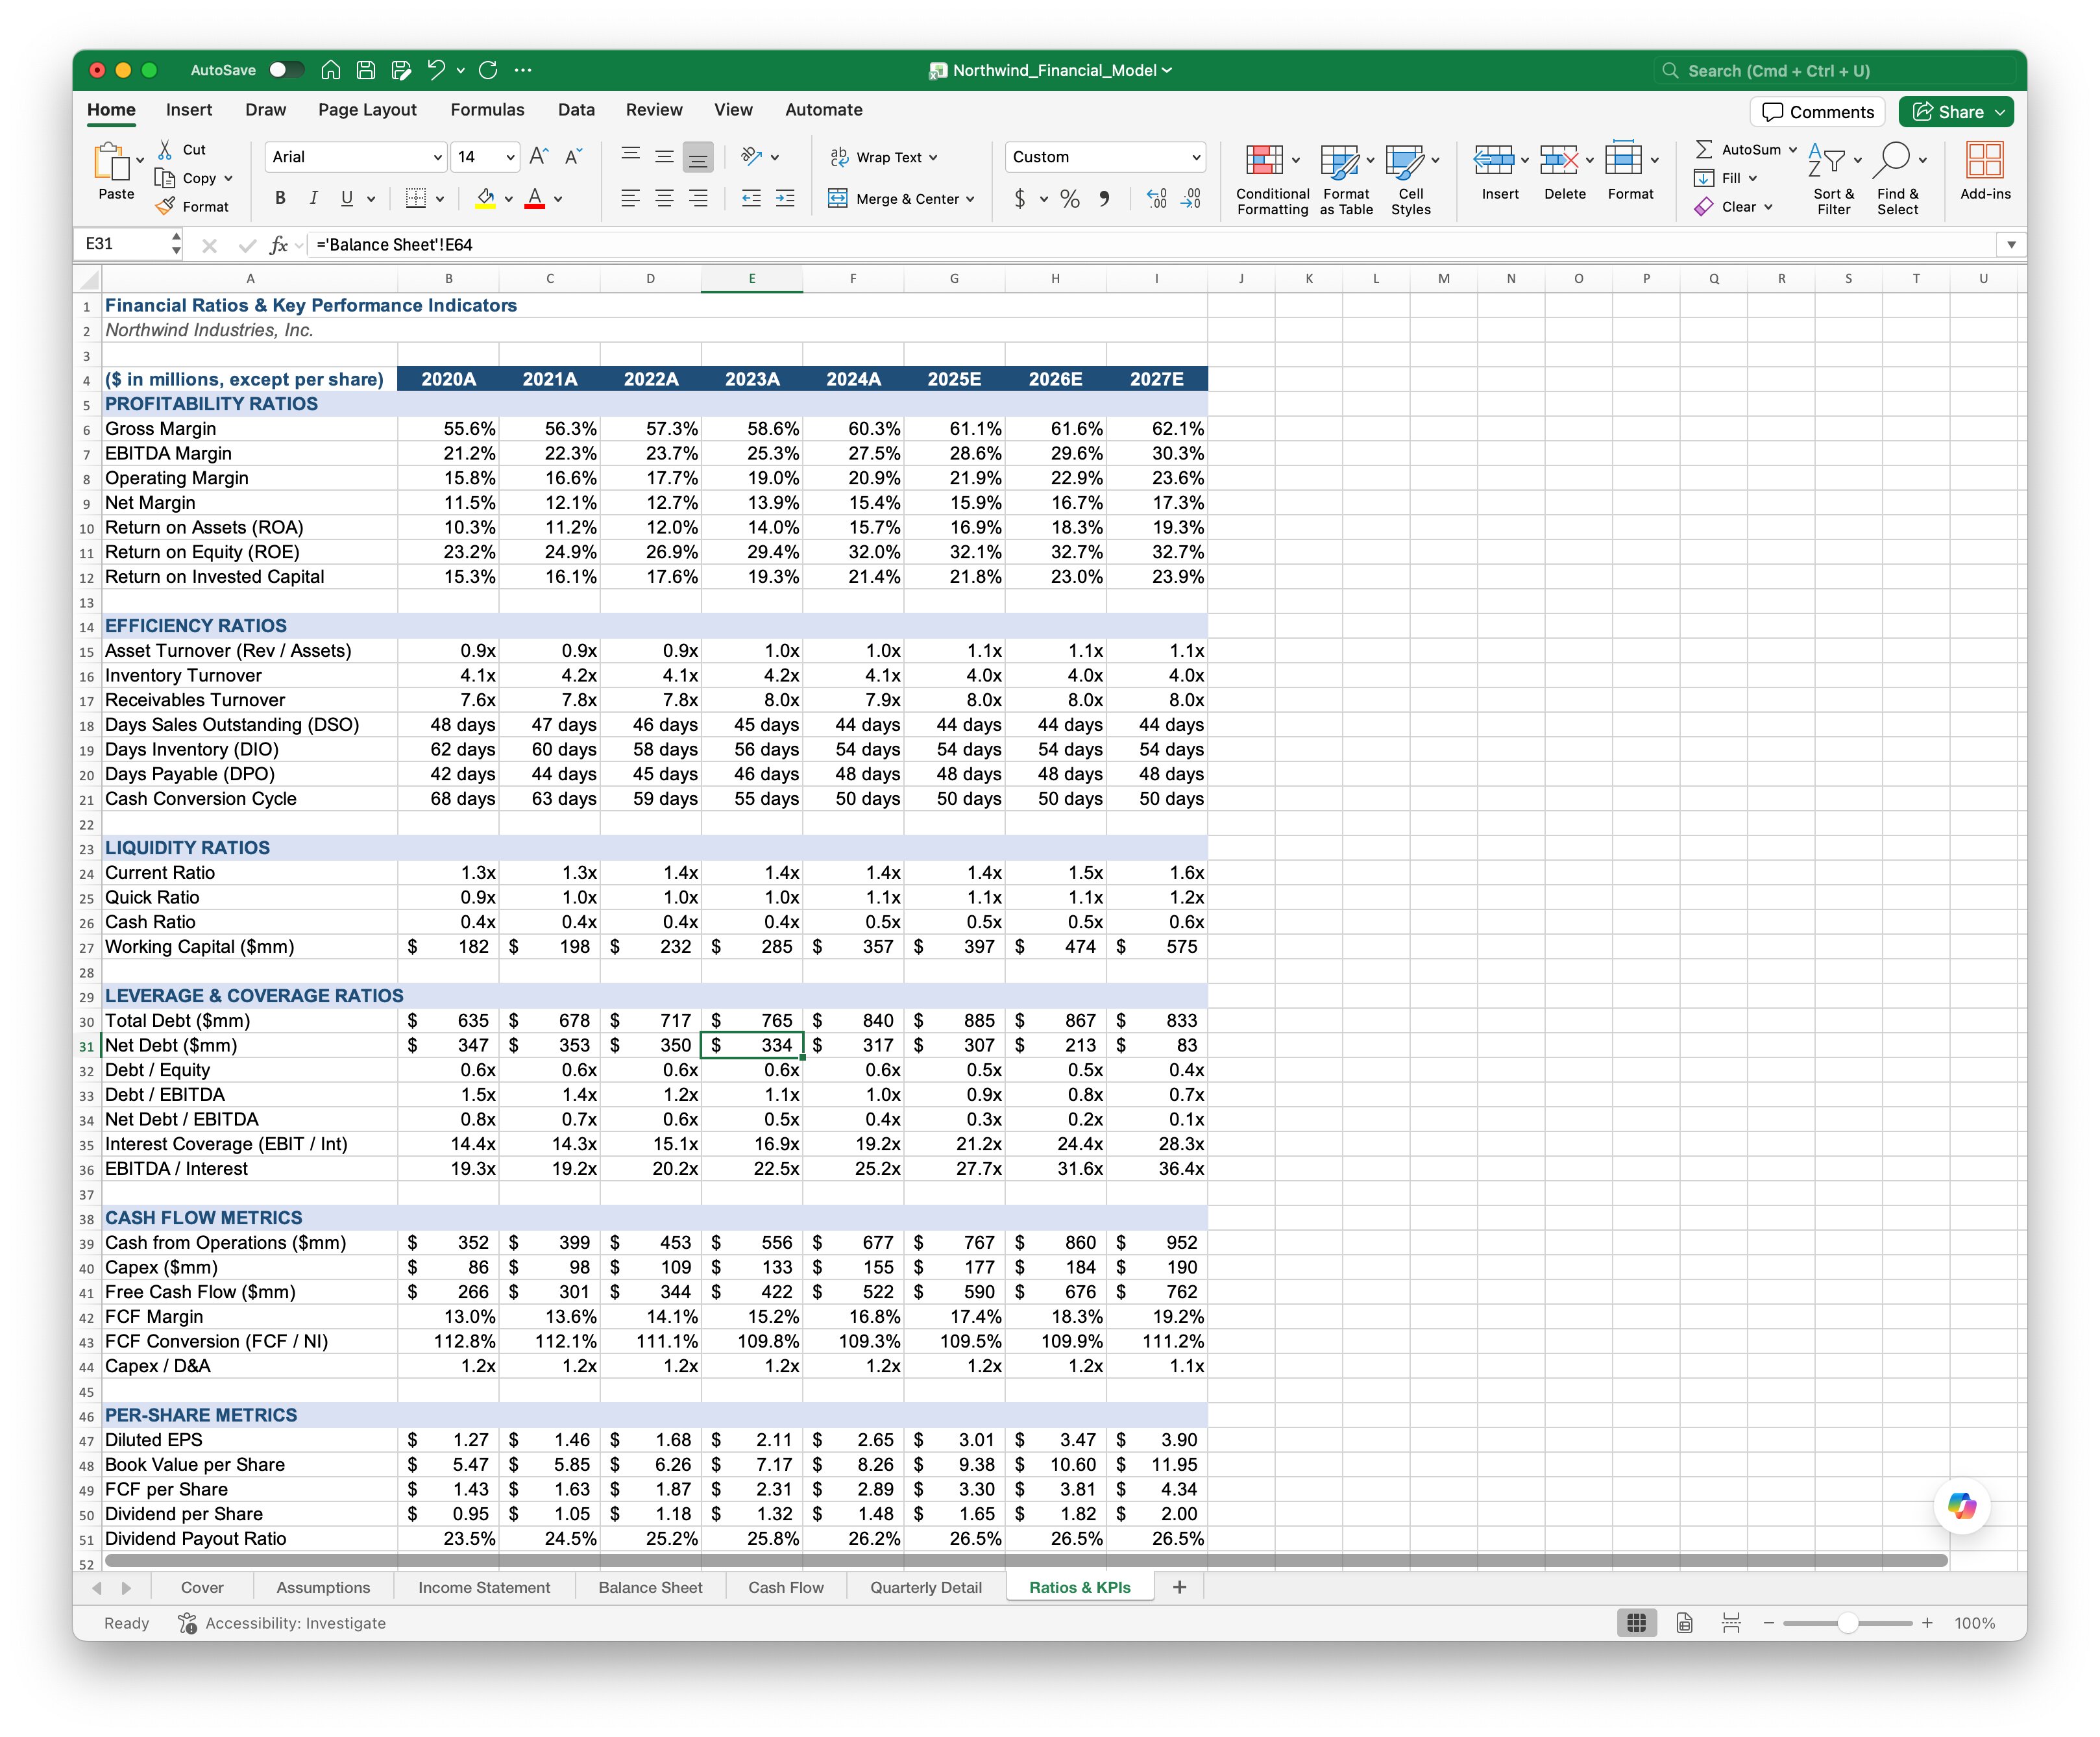Open the fill color dropdown arrow
The image size is (2100, 1737).
[509, 199]
